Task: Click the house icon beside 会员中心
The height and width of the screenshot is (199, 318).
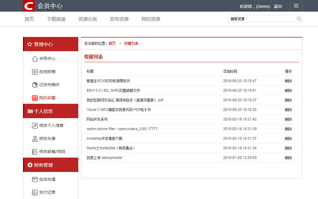Action: tap(35, 59)
